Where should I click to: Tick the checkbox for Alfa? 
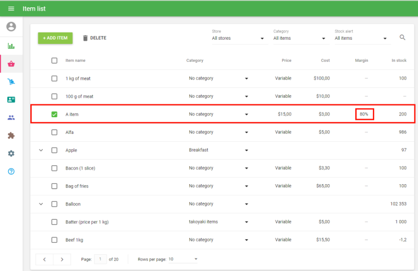(54, 132)
